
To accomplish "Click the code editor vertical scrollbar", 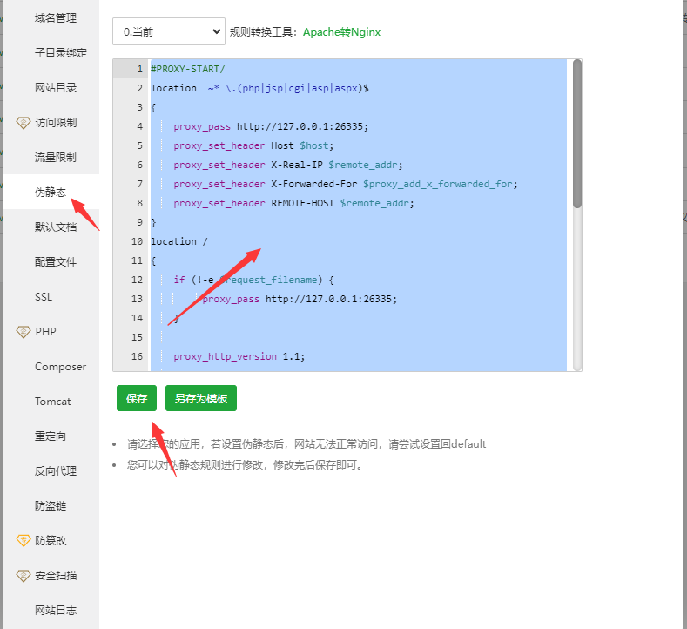I will [576, 135].
